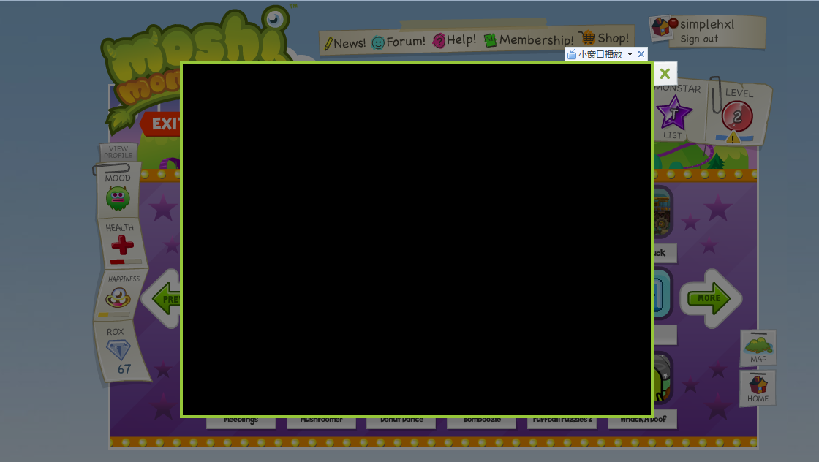819x462 pixels.
Task: Go to the Membership! page
Action: pyautogui.click(x=529, y=39)
